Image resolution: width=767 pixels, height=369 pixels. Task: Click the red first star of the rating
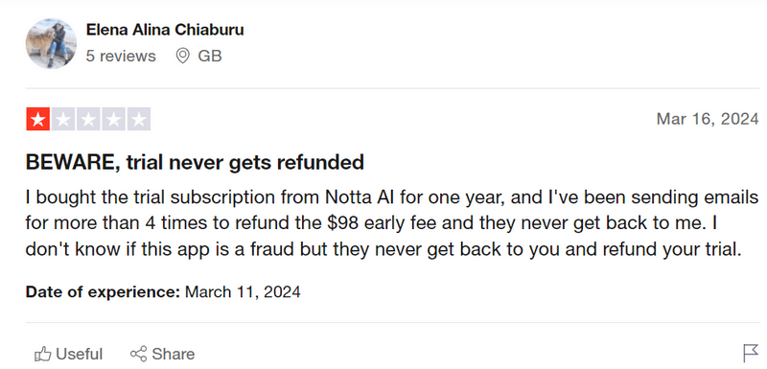point(38,119)
